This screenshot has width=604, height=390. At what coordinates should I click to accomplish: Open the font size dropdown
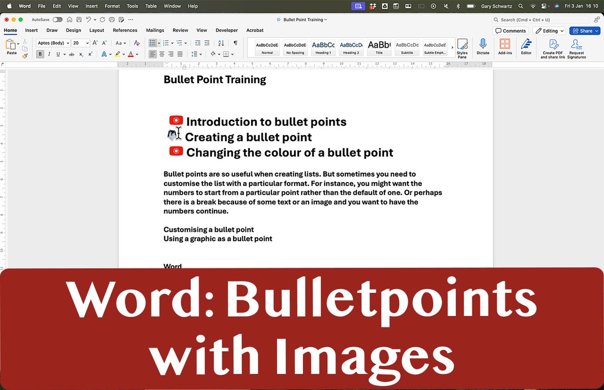pos(87,43)
